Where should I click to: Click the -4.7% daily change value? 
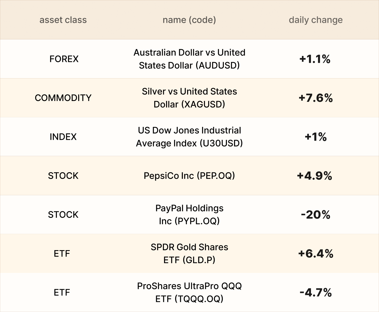315,293
